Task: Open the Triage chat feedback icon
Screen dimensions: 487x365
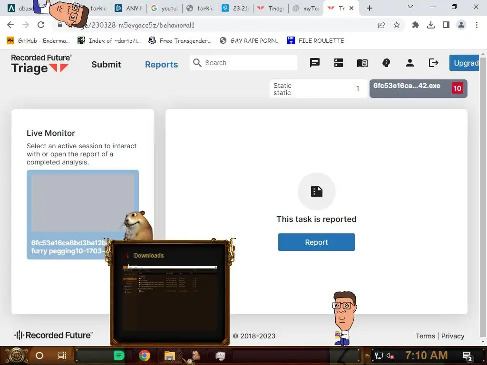Action: [315, 63]
